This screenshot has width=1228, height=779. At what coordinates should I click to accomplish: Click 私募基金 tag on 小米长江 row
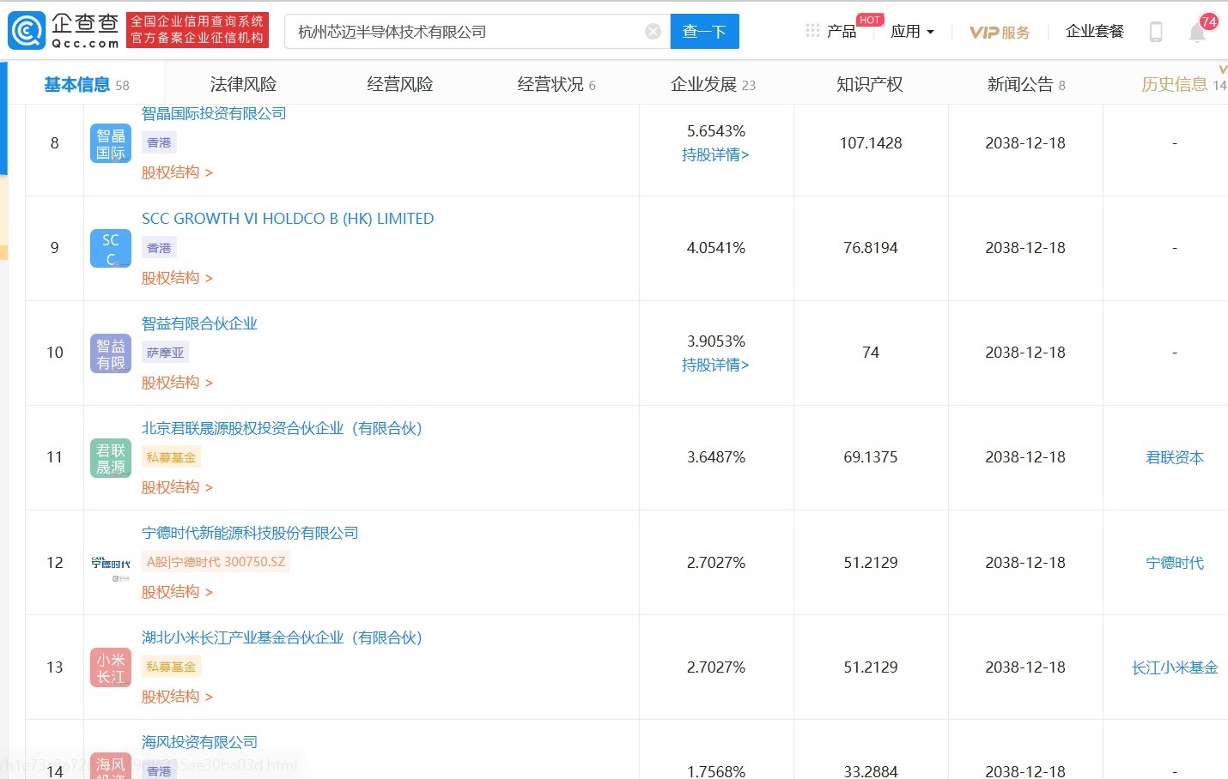172,667
